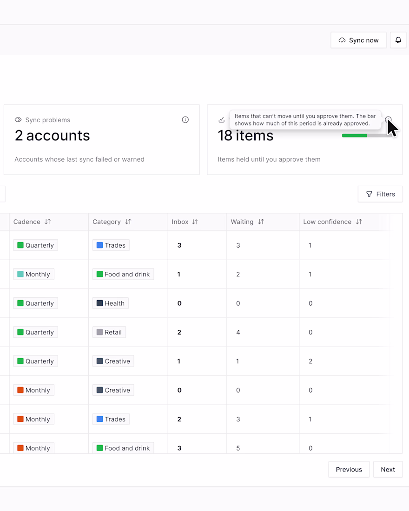Select the Creative tag in the Monthly row

(113, 390)
